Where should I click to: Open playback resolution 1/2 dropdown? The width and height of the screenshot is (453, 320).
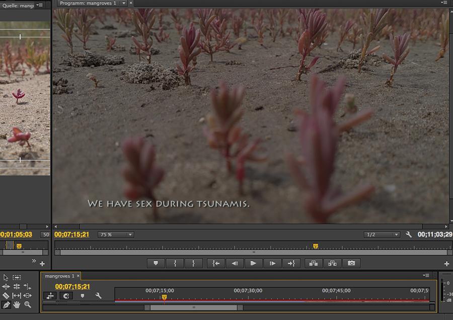382,235
